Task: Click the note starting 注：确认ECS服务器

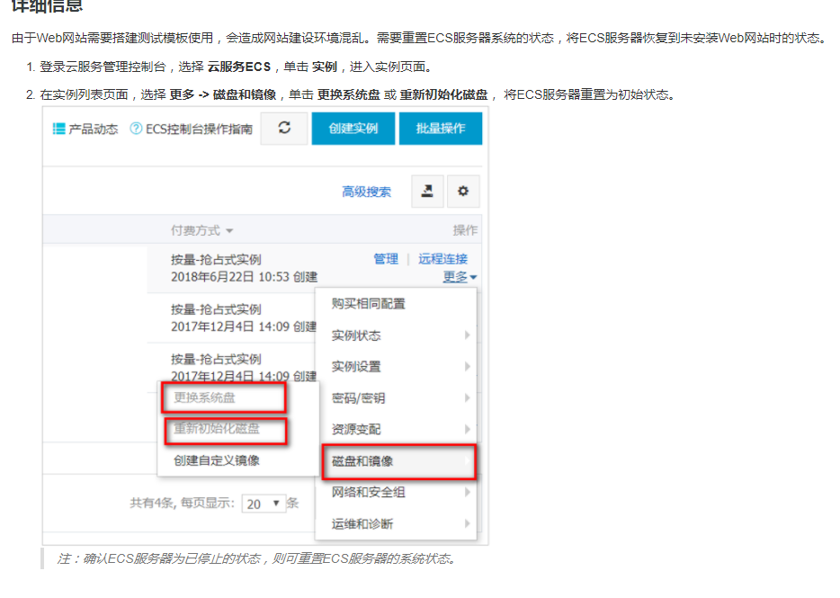Action: click(x=256, y=559)
